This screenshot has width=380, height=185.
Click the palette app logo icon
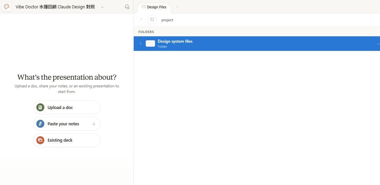pos(7,7)
